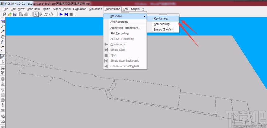The width and height of the screenshot is (267, 128).
Task: Run a single simulation step
Action: [x=66, y=14]
